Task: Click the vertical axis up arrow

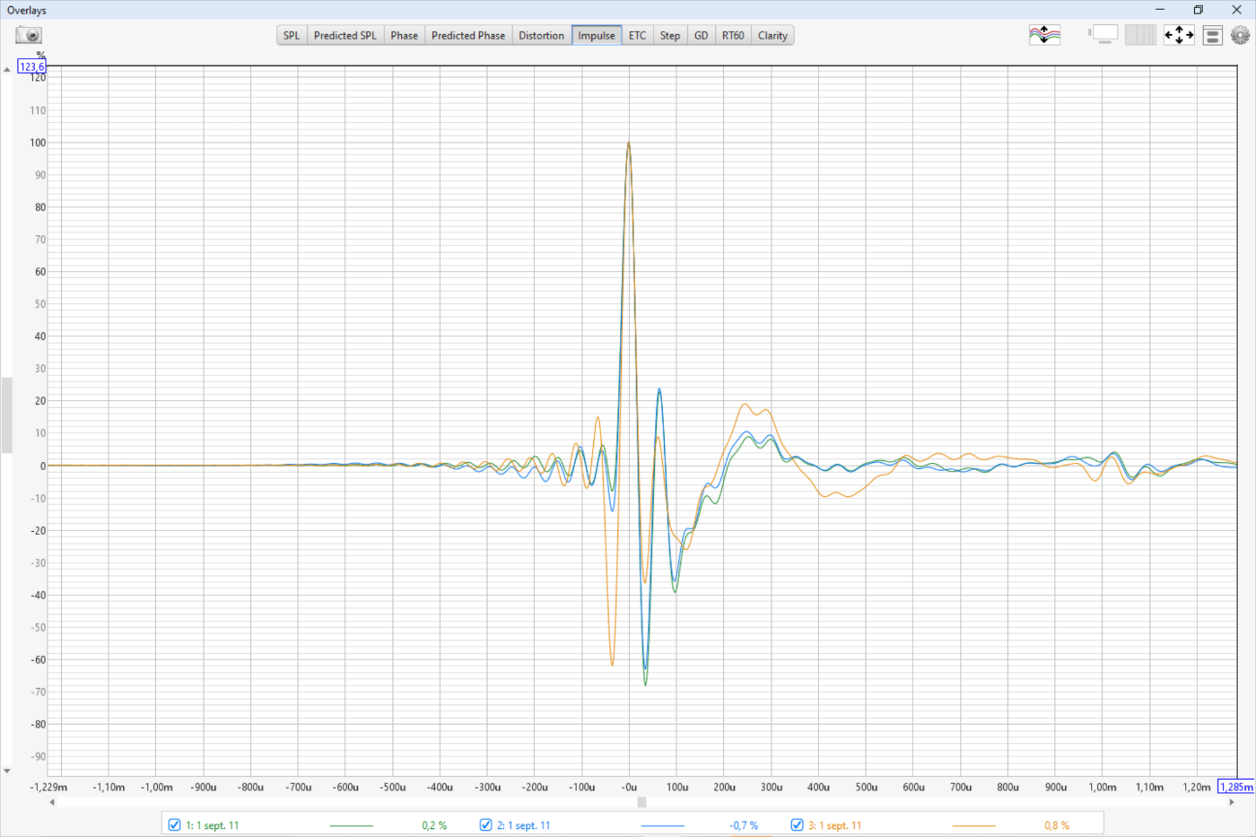Action: pos(7,69)
